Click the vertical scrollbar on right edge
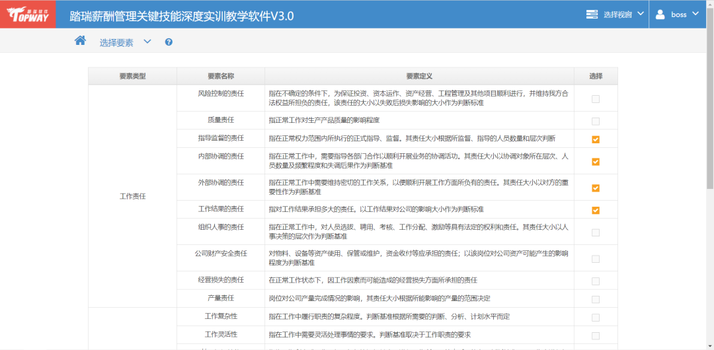The image size is (714, 350). coord(709,198)
